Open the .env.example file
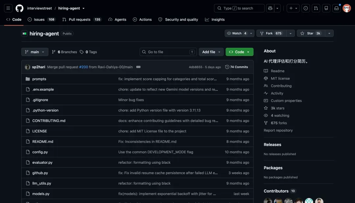This screenshot has height=203, width=355. pos(43,89)
